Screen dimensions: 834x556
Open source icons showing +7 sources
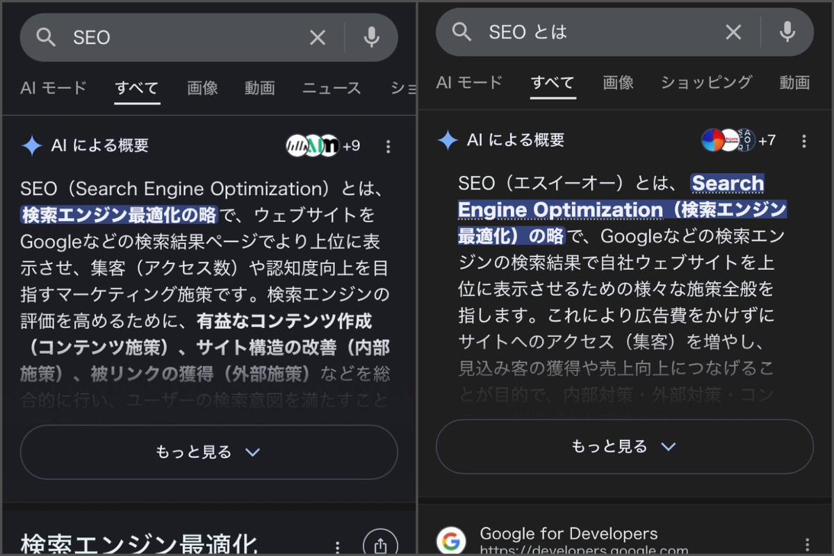(737, 140)
